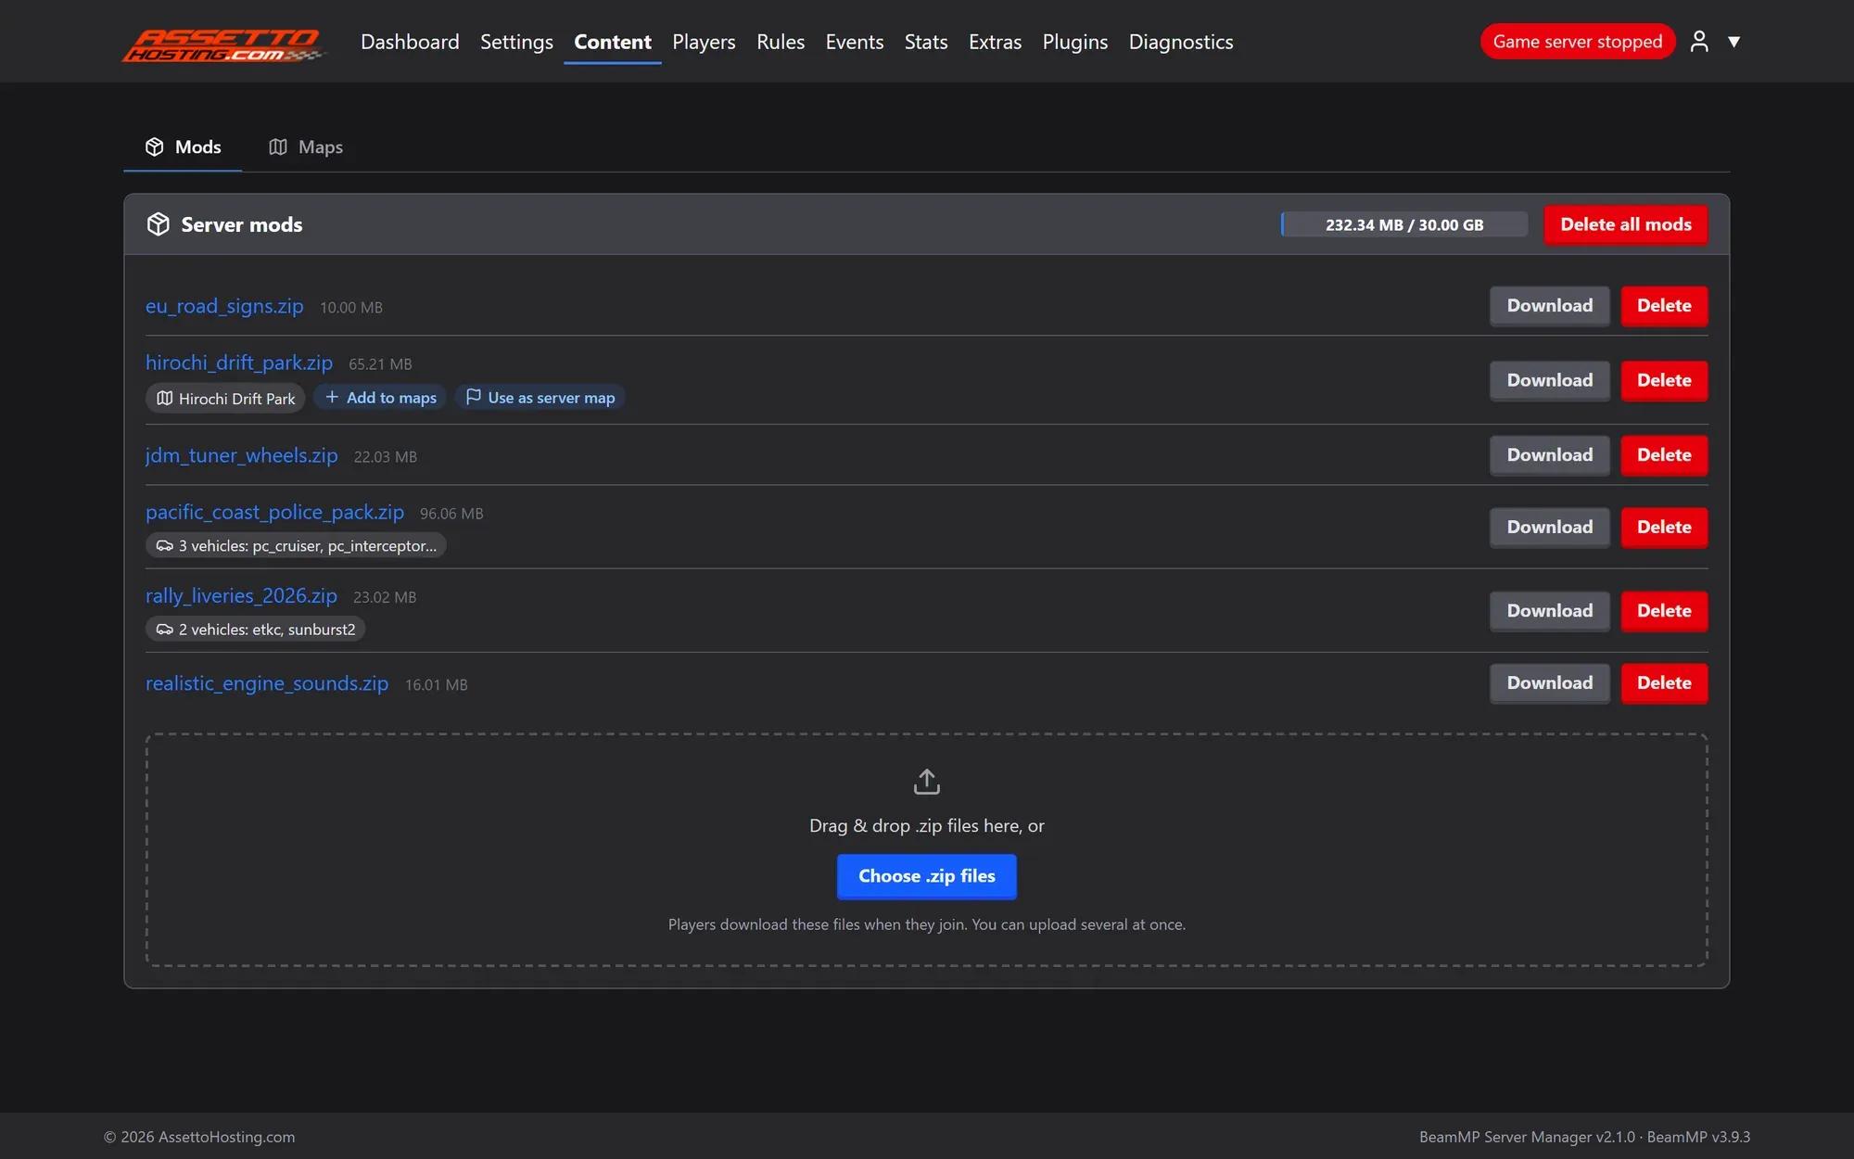Open the Extras page

coord(995,42)
